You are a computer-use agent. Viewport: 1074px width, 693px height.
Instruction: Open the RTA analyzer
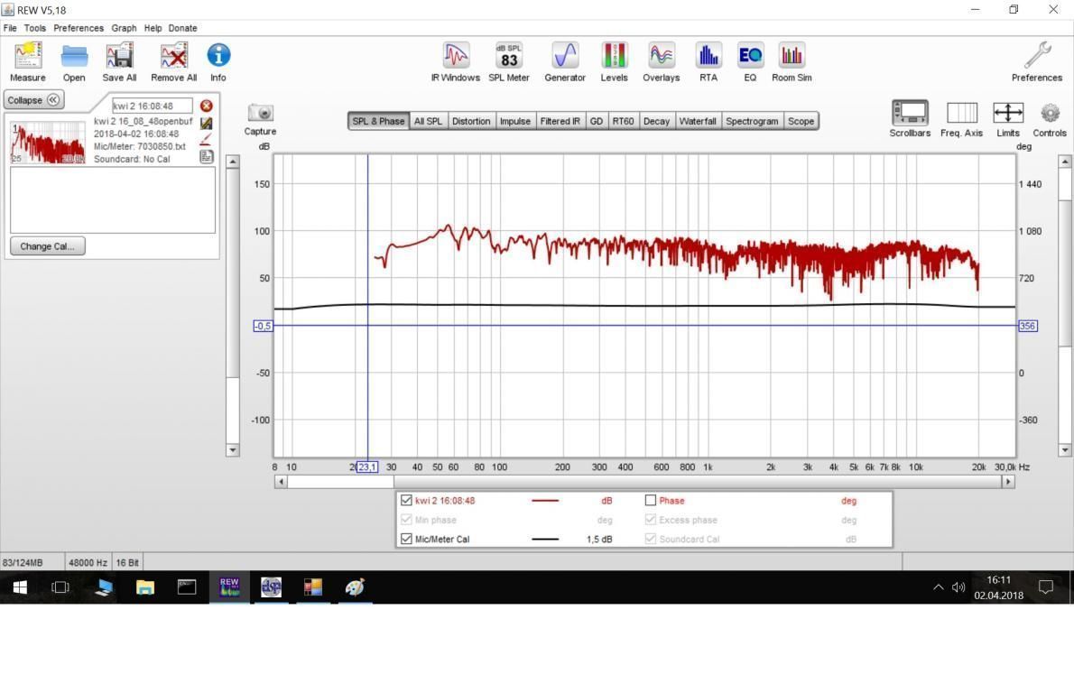[x=708, y=61]
